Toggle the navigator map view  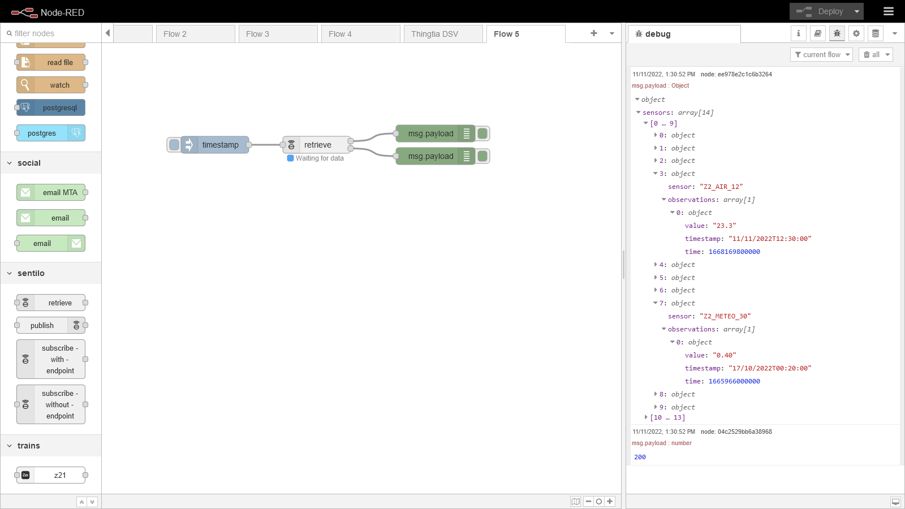click(576, 501)
